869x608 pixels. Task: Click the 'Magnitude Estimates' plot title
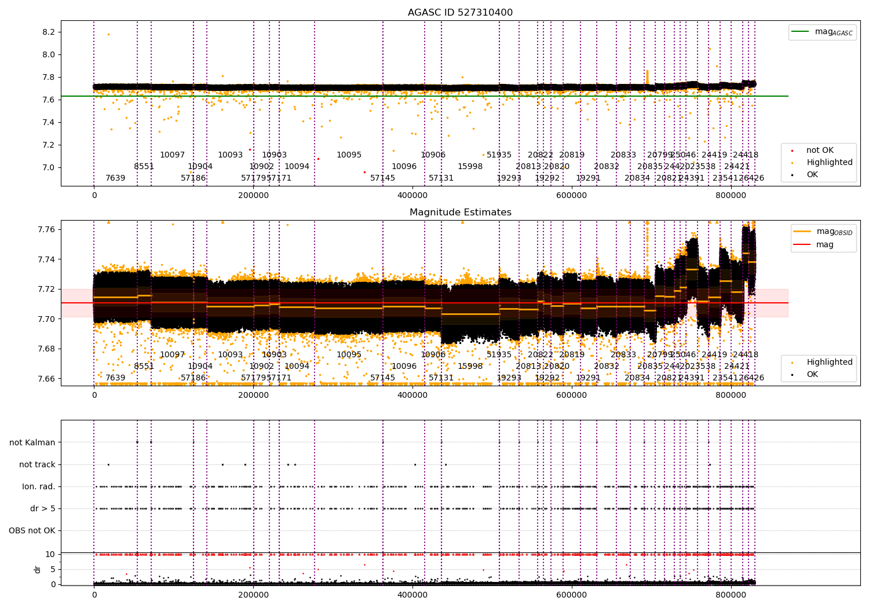[x=460, y=212]
